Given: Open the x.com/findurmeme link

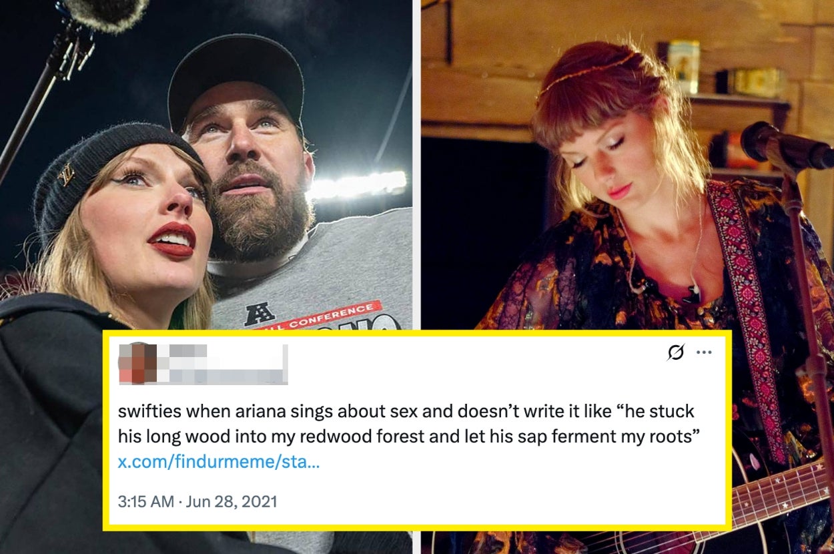Looking at the screenshot, I should [218, 462].
